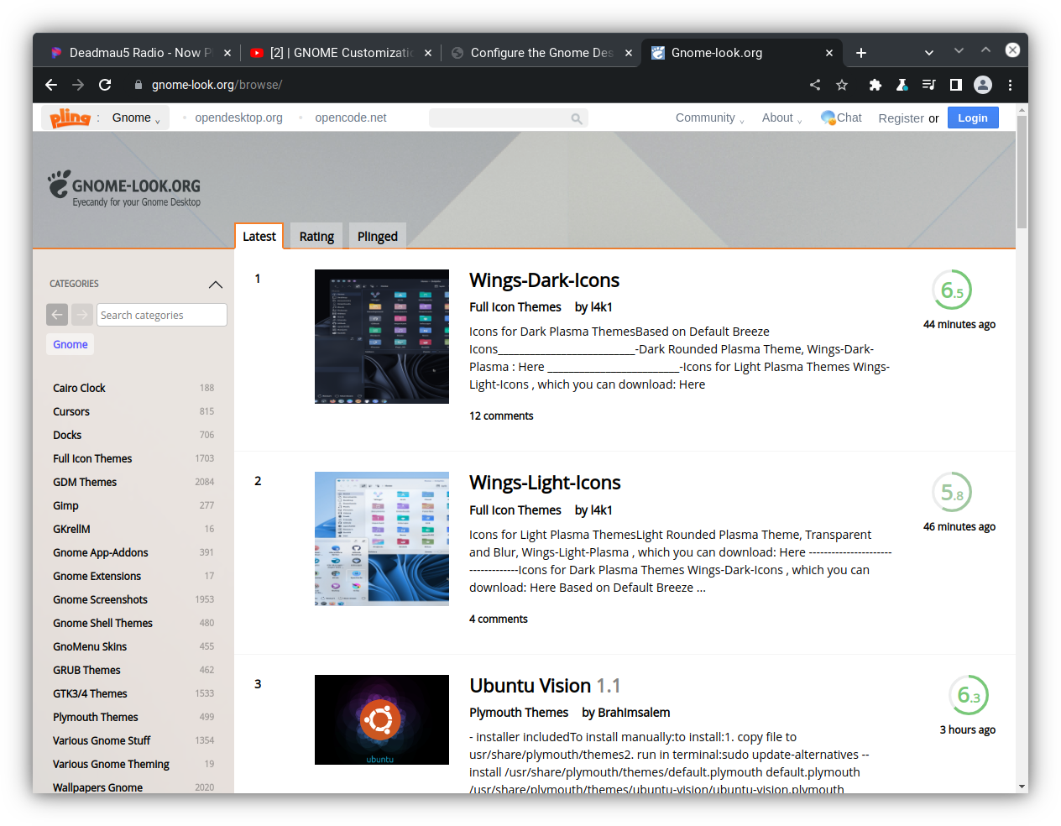Open Chrome Labs flask icon
The height and width of the screenshot is (826, 1061).
[902, 85]
